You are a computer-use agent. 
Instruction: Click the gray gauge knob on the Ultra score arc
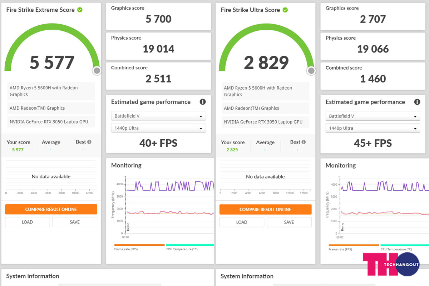tap(311, 71)
